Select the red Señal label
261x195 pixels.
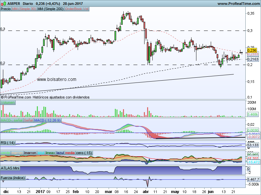28,121
